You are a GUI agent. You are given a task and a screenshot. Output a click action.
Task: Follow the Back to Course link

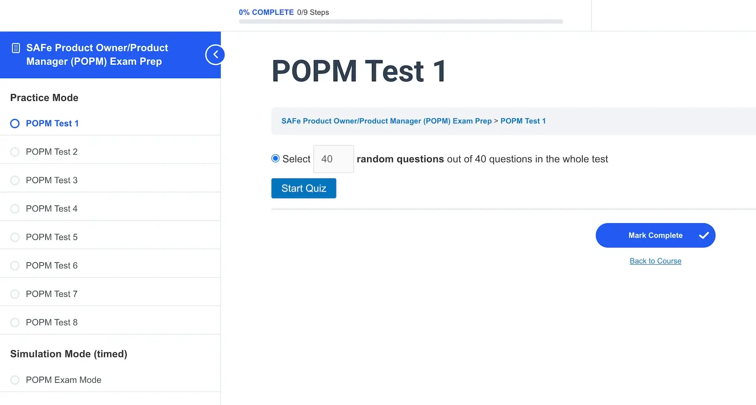click(655, 261)
